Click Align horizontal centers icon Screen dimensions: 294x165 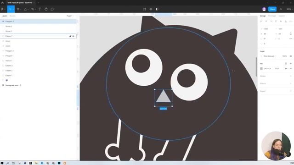(x=266, y=22)
